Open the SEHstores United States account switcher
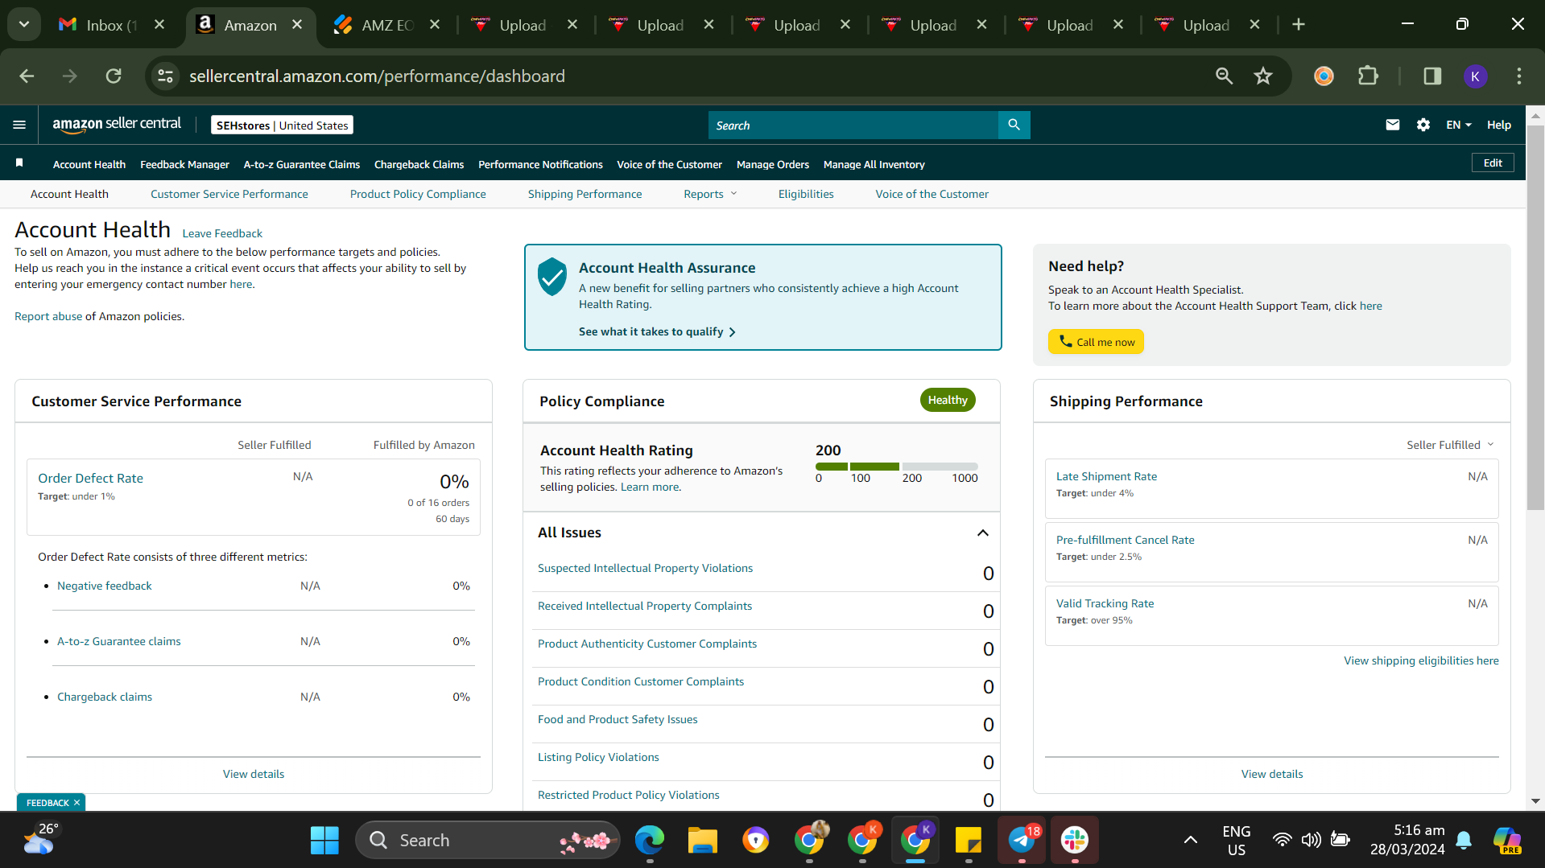This screenshot has height=868, width=1545. (x=282, y=125)
